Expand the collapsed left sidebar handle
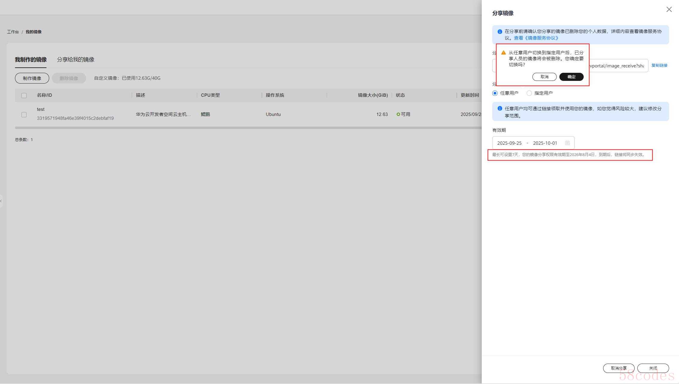 [x=1, y=201]
